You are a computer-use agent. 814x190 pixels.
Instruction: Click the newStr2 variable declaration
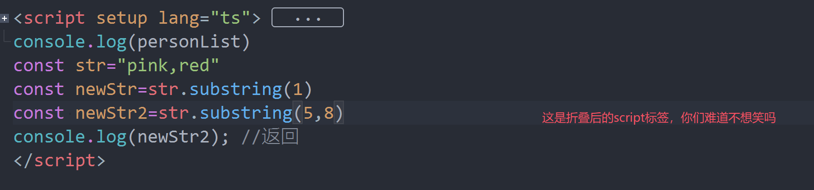click(x=111, y=113)
